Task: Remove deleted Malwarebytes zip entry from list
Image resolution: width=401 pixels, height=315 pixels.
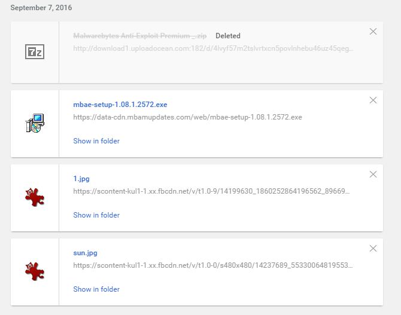Action: pos(373,32)
